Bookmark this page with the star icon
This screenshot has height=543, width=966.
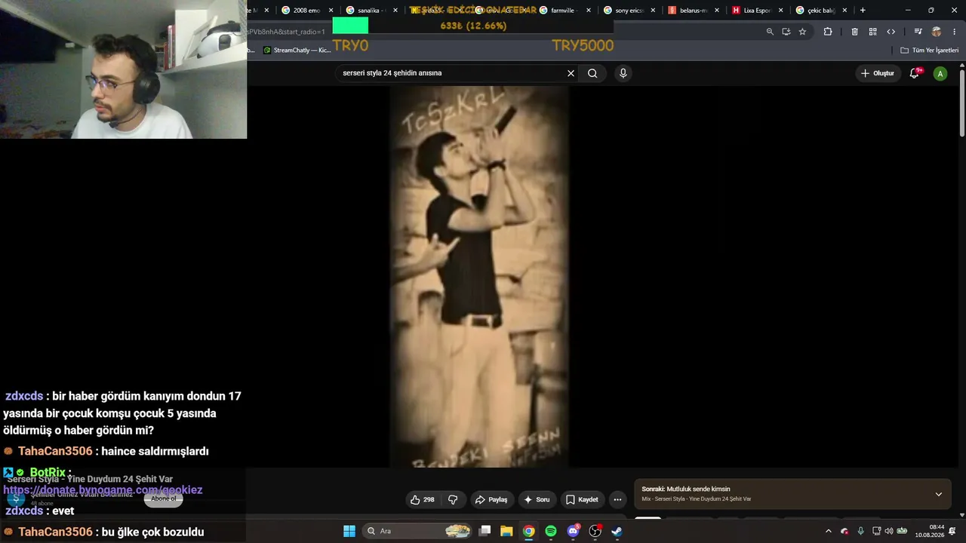(802, 32)
